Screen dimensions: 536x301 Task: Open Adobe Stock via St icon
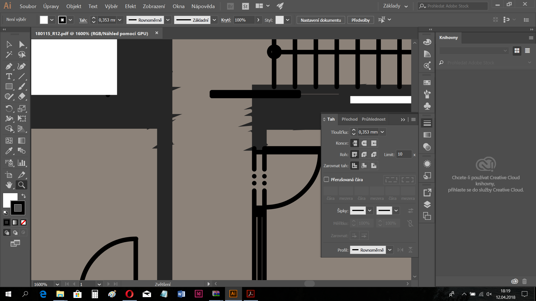coord(245,6)
